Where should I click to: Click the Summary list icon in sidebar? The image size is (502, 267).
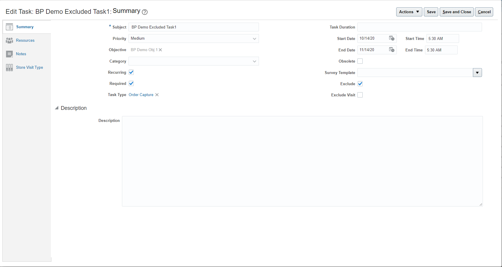(9, 27)
